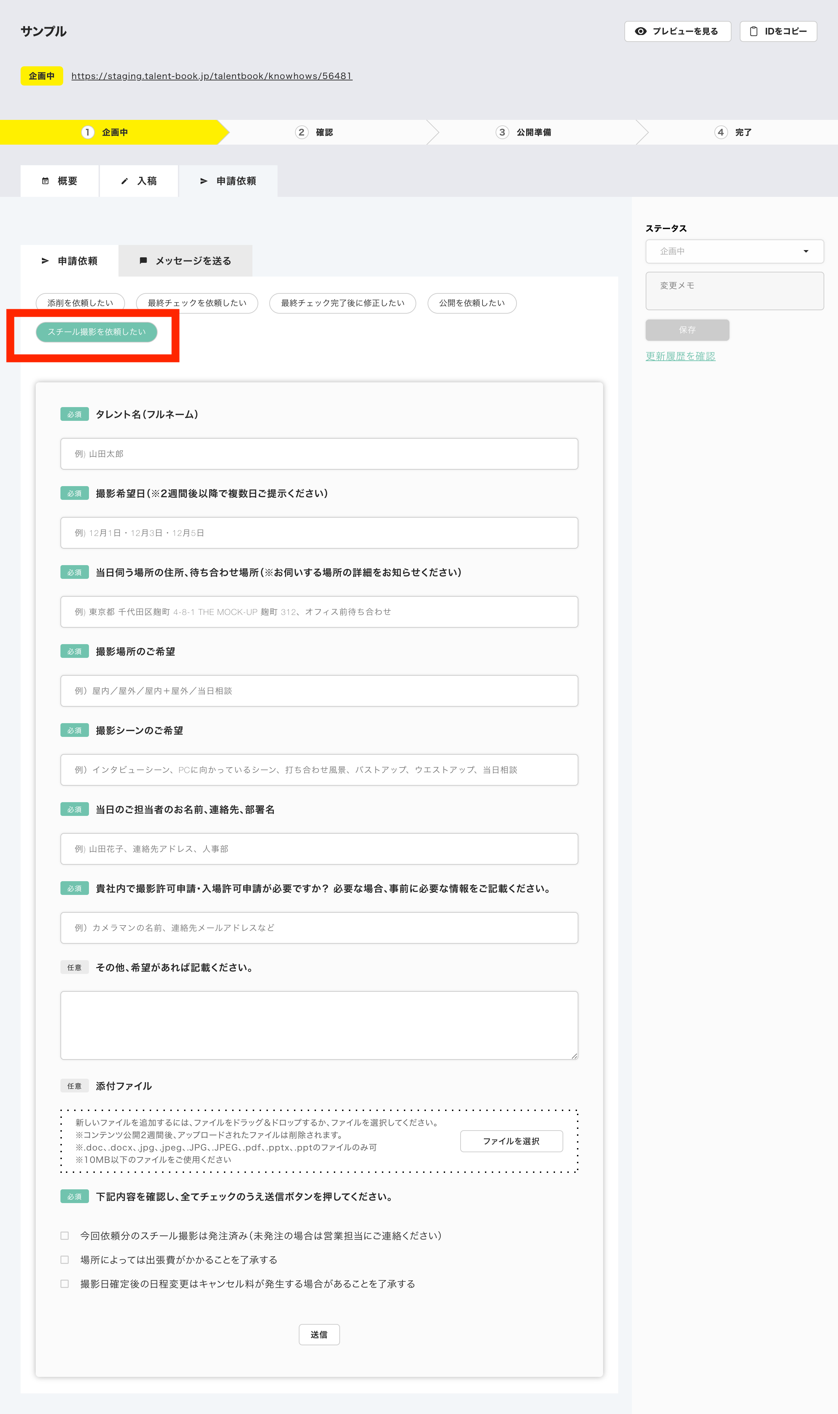Image resolution: width=838 pixels, height=1414 pixels.
Task: Click the step 4 完了 circle in the progress bar
Action: pyautogui.click(x=721, y=132)
